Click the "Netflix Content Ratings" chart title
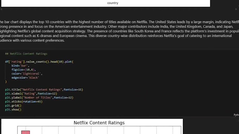 click(99, 122)
